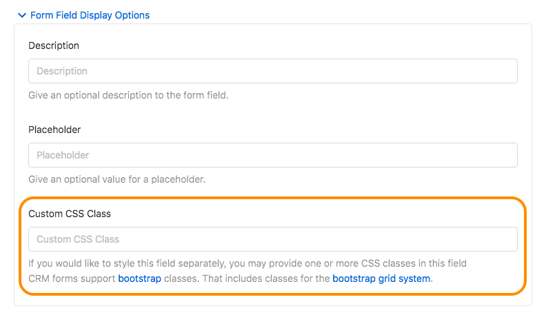
Task: Focus the Description input field
Action: [272, 71]
